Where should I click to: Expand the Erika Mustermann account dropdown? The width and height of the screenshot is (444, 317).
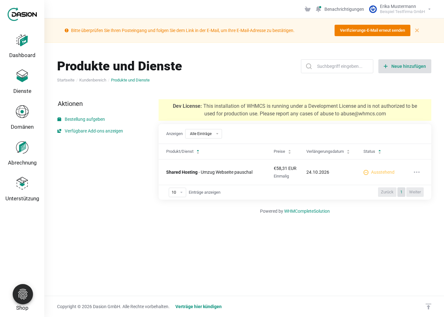[429, 9]
